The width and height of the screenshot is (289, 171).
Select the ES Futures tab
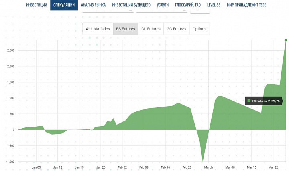(x=126, y=29)
